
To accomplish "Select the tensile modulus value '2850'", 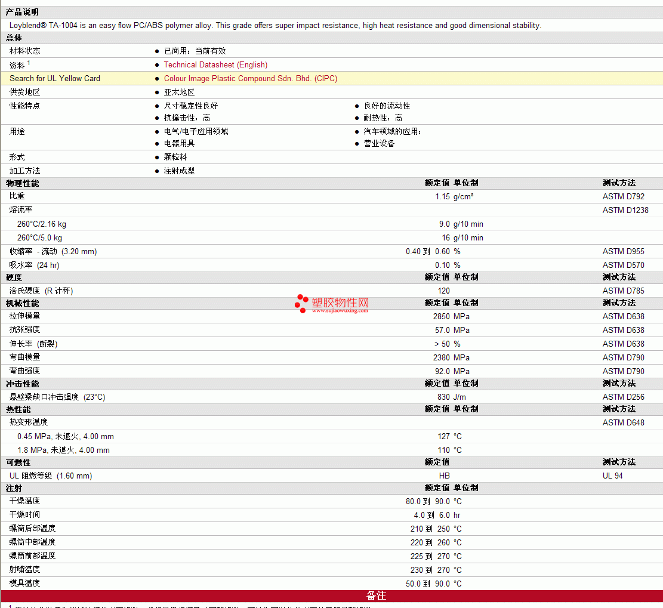I will tap(442, 317).
